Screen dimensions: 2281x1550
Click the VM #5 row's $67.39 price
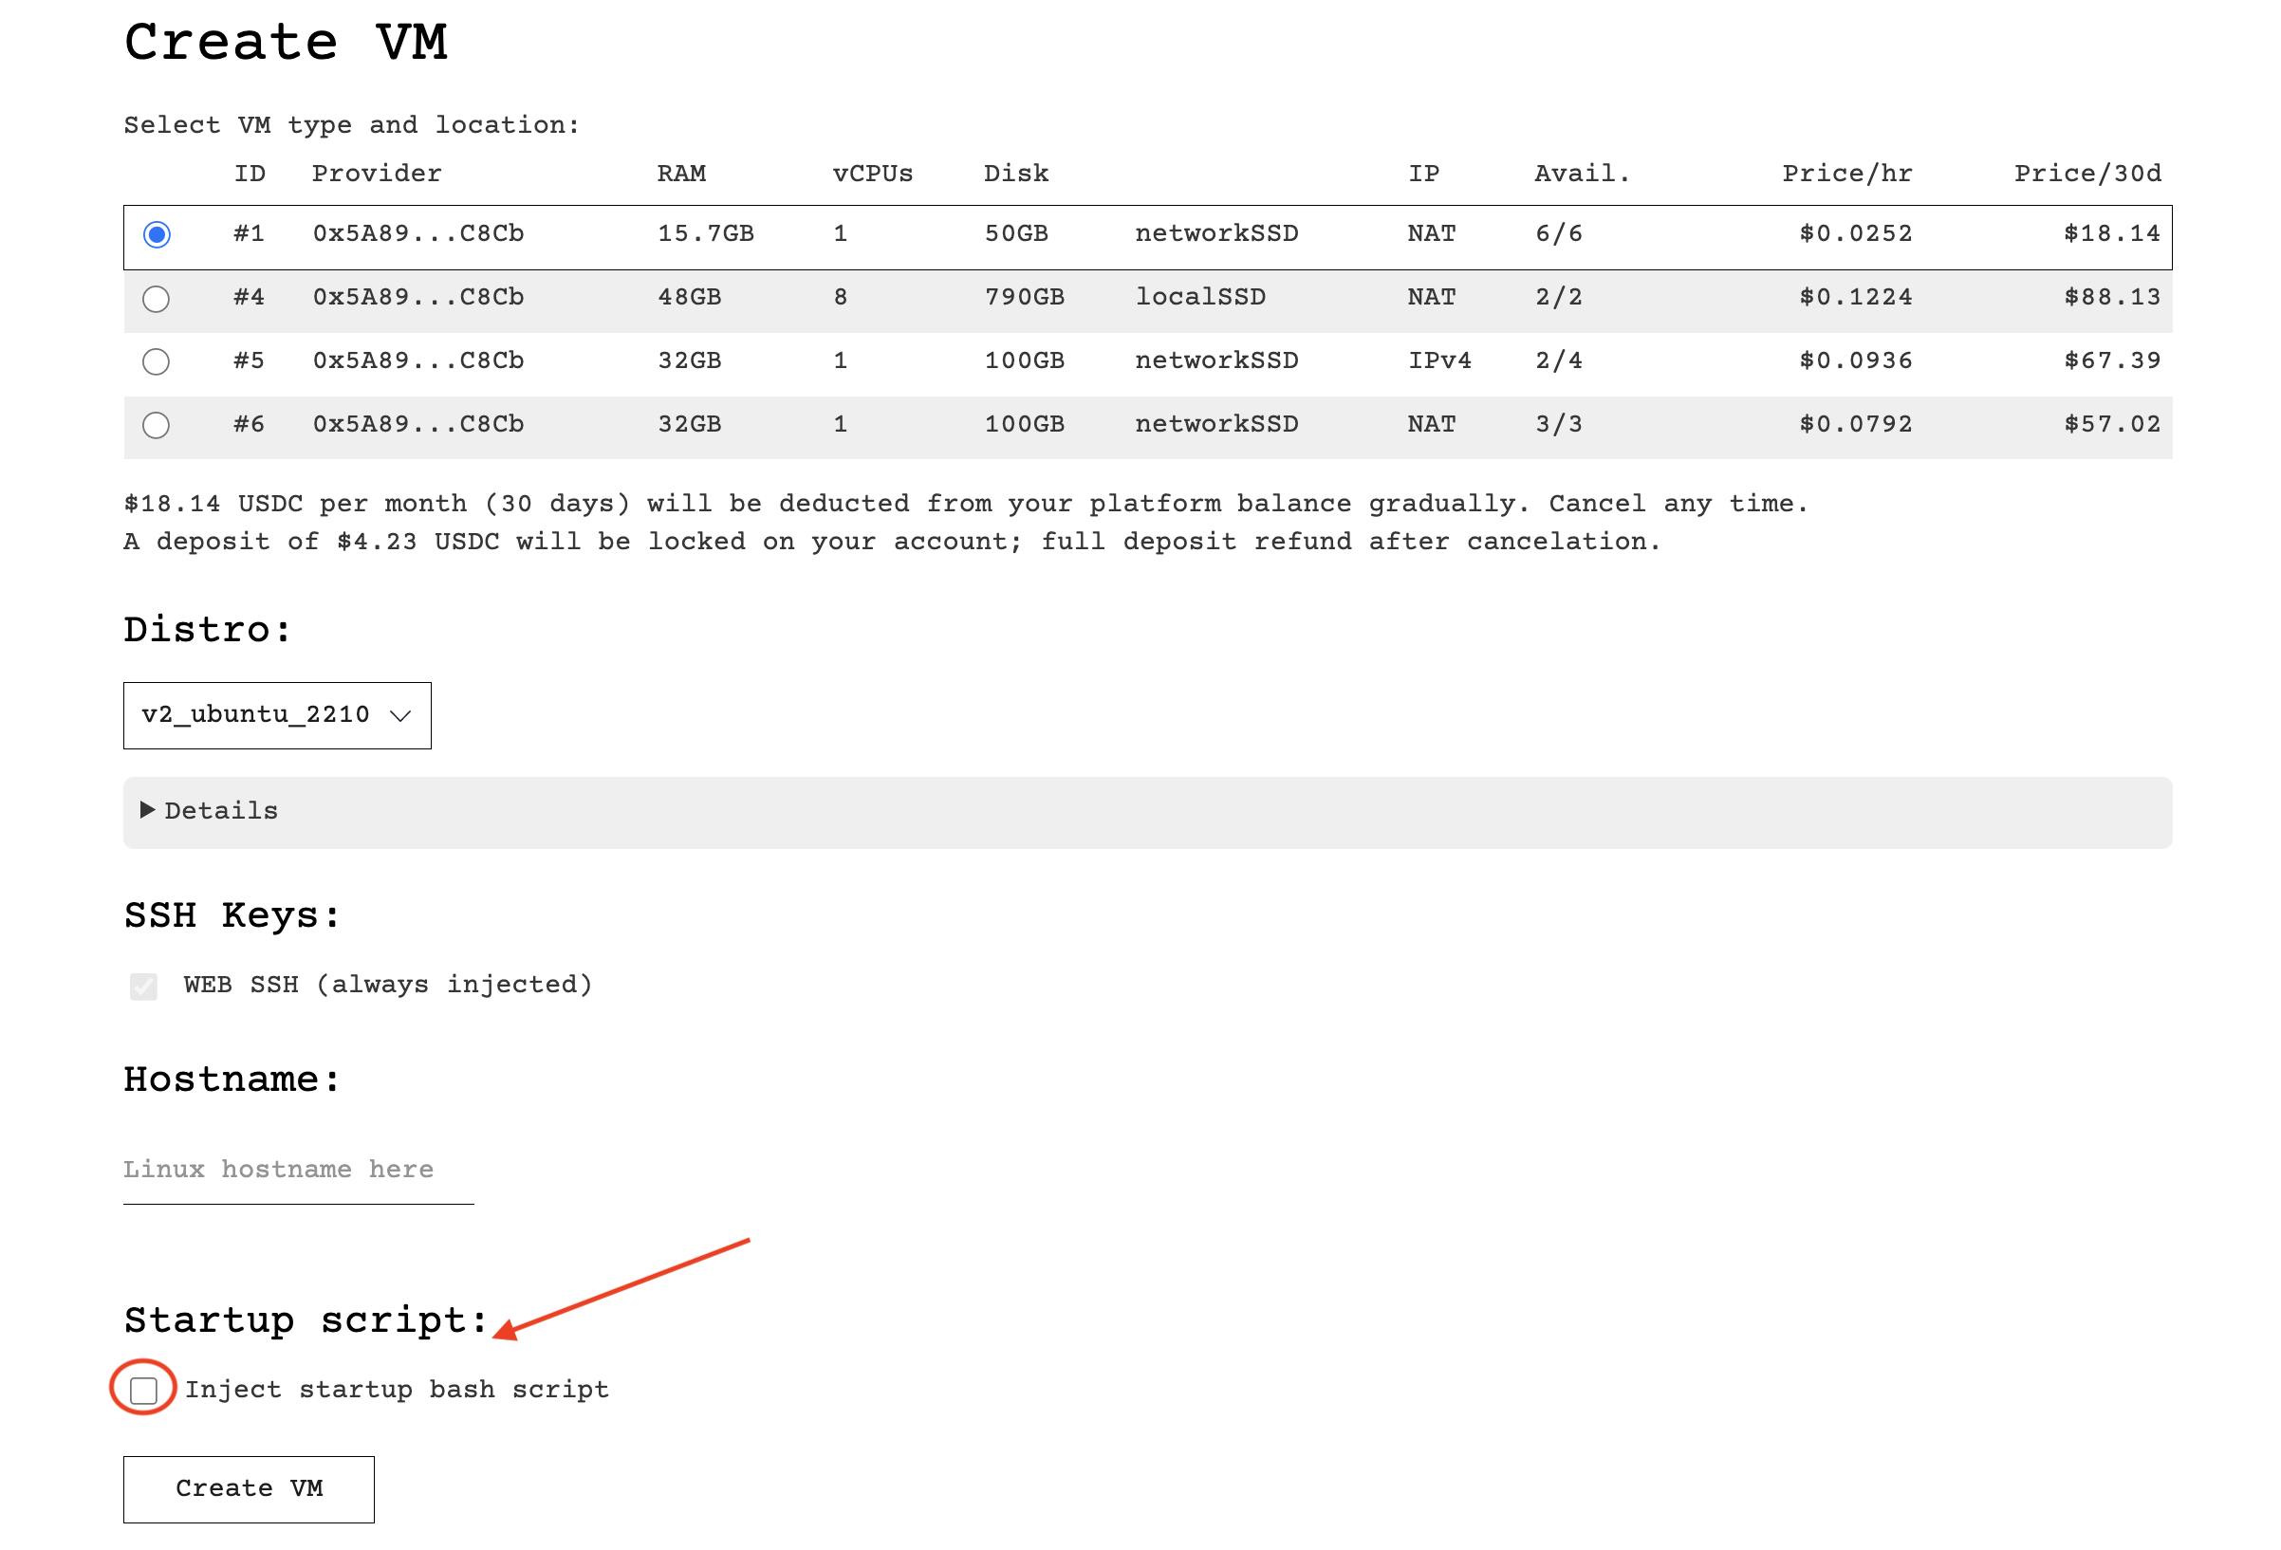pyautogui.click(x=2111, y=361)
